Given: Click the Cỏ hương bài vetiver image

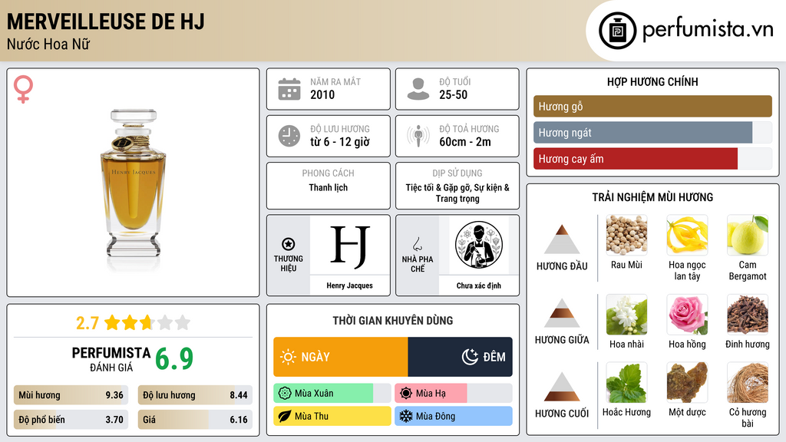Looking at the screenshot, I should click(748, 383).
